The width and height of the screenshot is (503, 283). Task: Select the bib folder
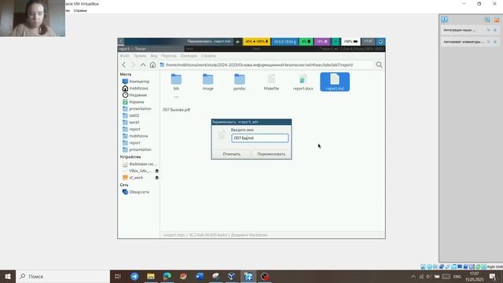click(176, 82)
